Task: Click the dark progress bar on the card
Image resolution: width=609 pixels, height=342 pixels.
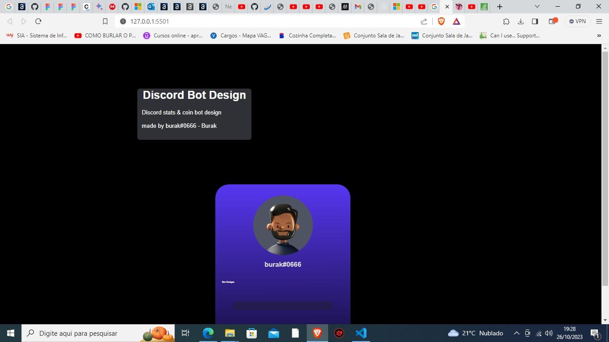Action: point(283,305)
